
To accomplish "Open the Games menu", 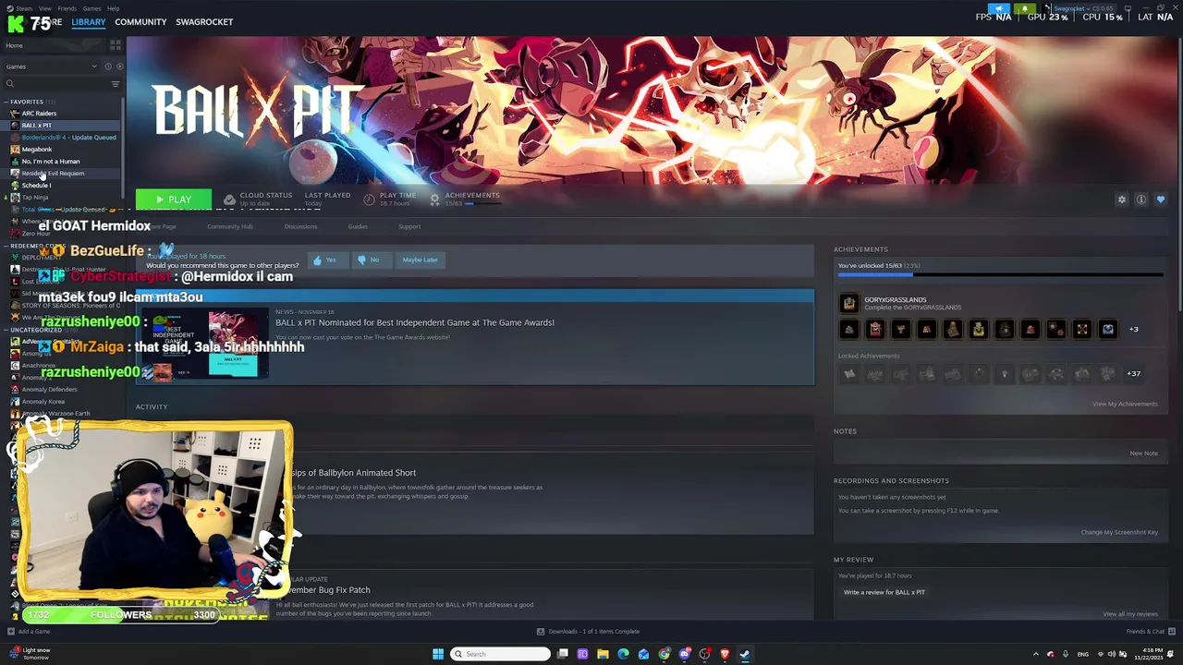I will point(92,8).
